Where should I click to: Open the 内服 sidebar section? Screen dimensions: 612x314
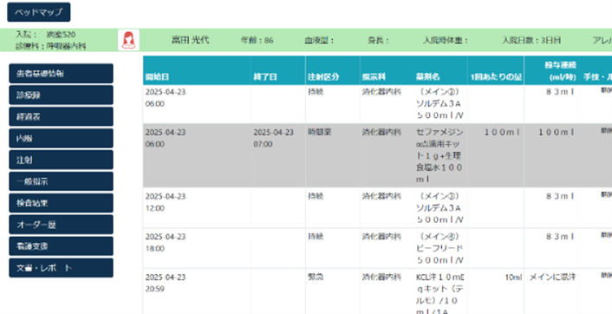(61, 138)
